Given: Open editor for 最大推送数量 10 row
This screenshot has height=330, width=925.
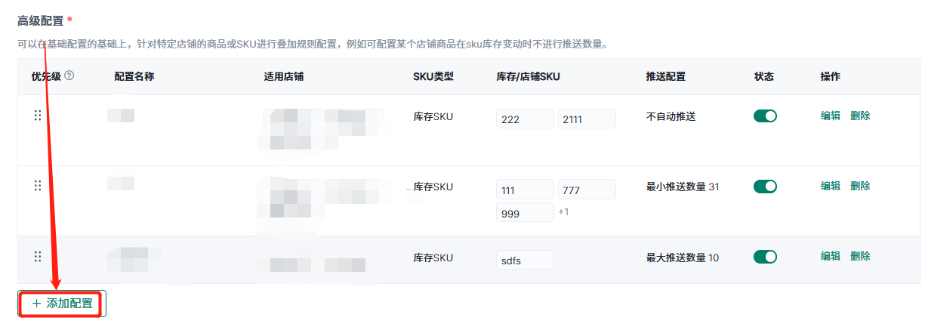Looking at the screenshot, I should click(x=831, y=256).
